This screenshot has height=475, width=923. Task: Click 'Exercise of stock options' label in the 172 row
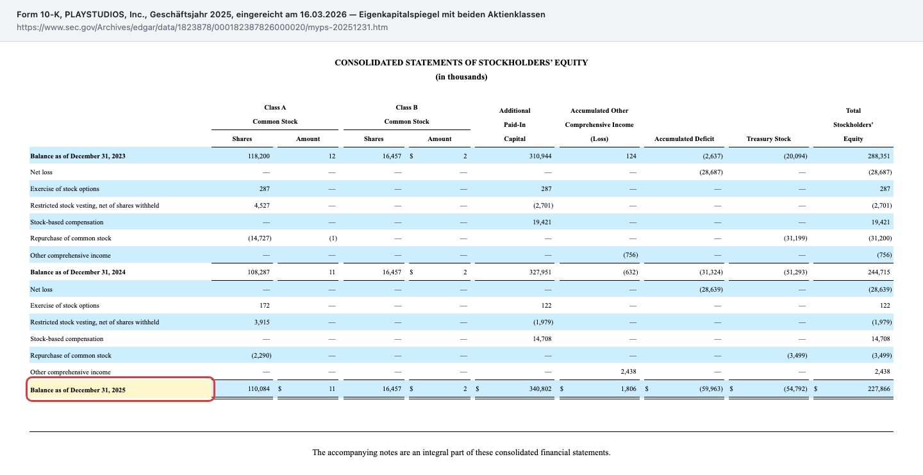[x=65, y=306]
